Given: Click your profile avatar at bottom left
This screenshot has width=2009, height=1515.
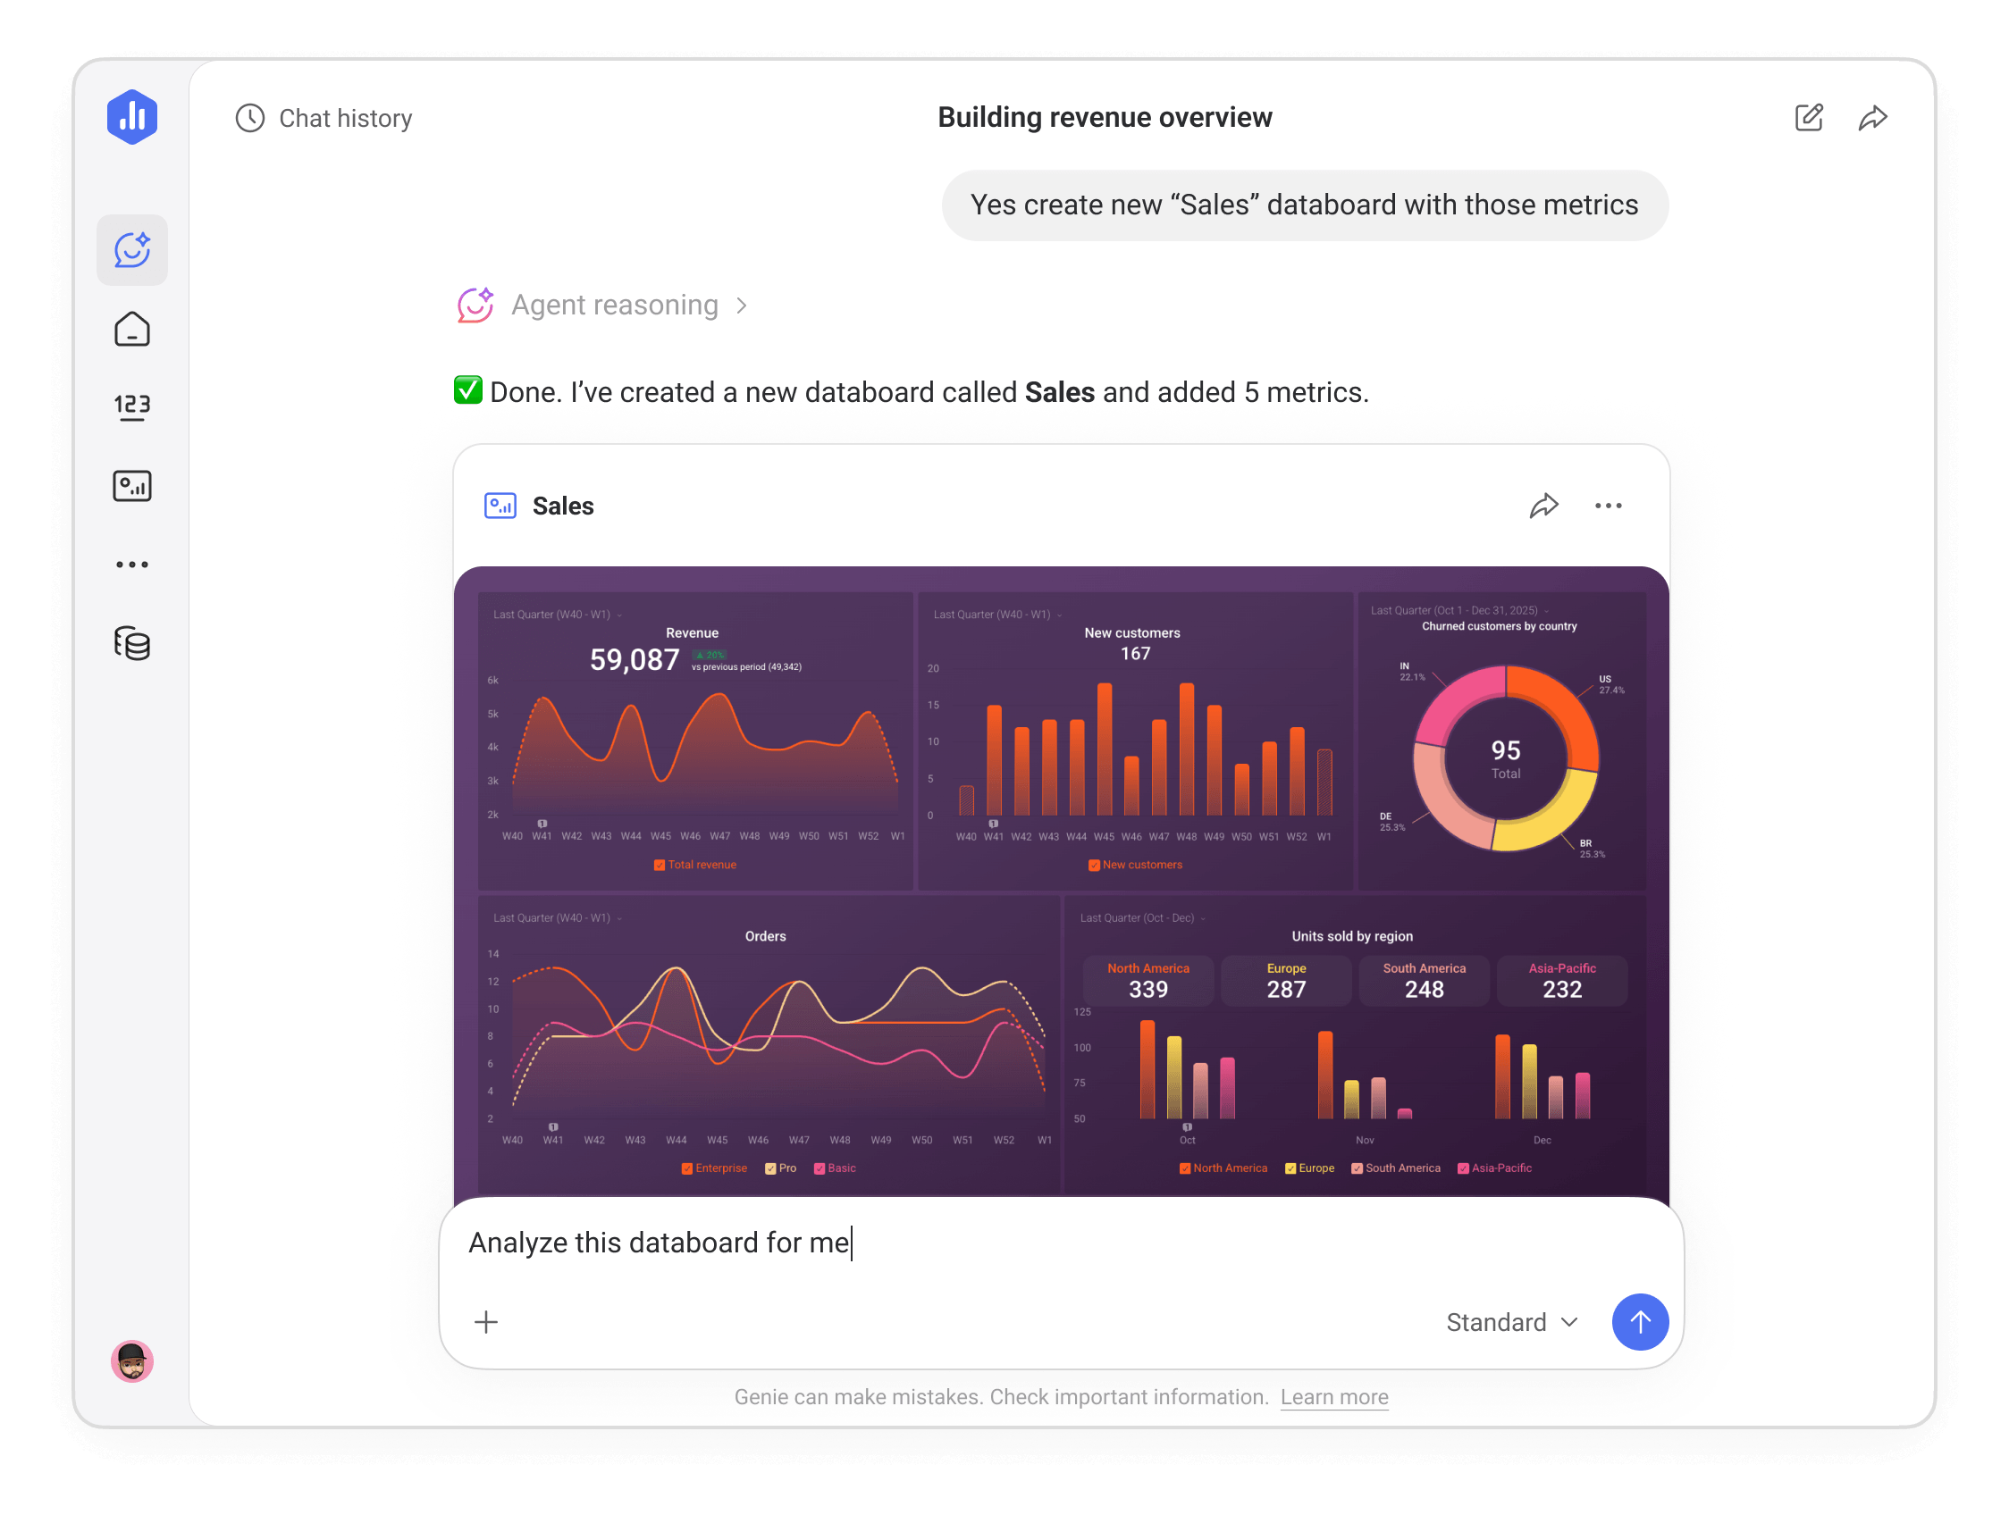Looking at the screenshot, I should coord(131,1360).
